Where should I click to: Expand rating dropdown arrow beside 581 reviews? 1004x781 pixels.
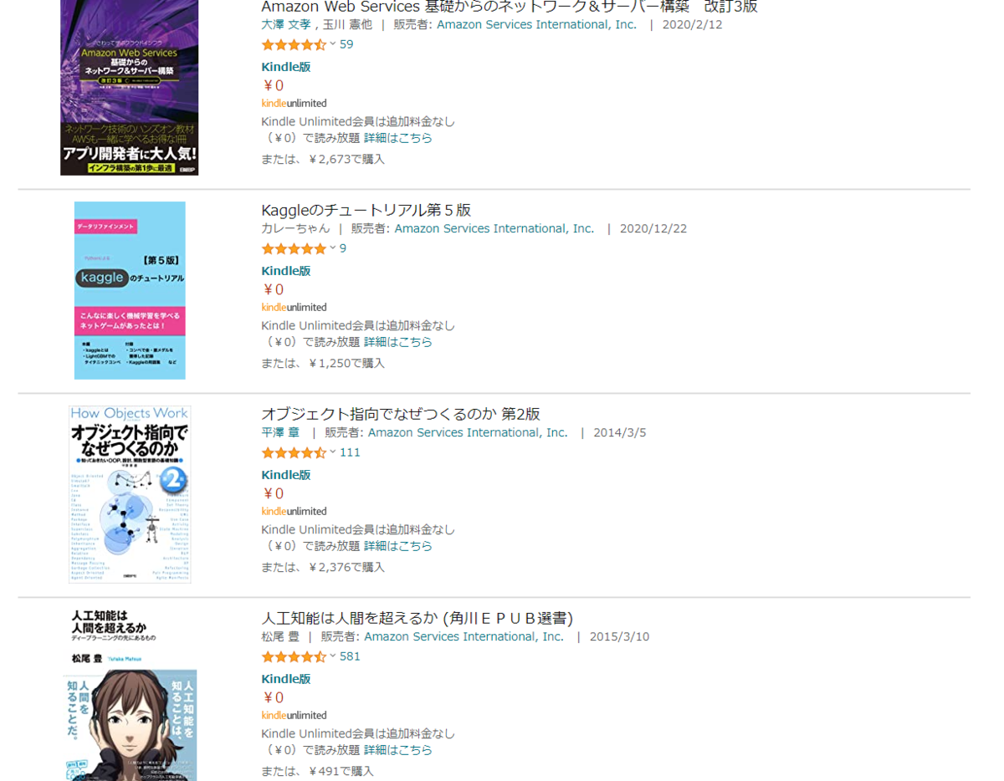[332, 656]
